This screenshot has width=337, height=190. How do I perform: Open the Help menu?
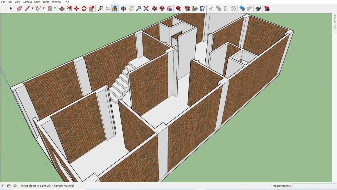[66, 2]
